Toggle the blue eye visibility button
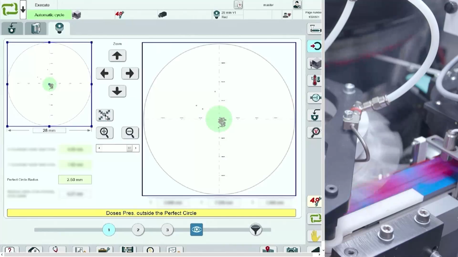 pyautogui.click(x=197, y=230)
